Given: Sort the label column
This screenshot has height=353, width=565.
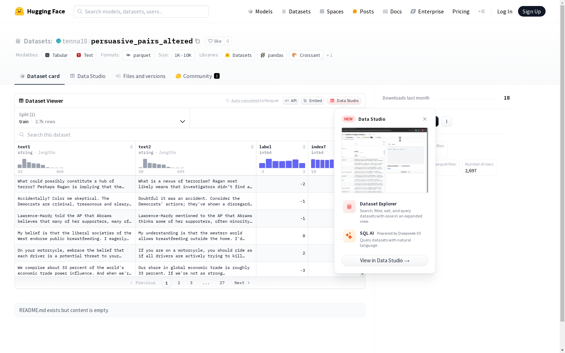Looking at the screenshot, I should click(x=304, y=147).
